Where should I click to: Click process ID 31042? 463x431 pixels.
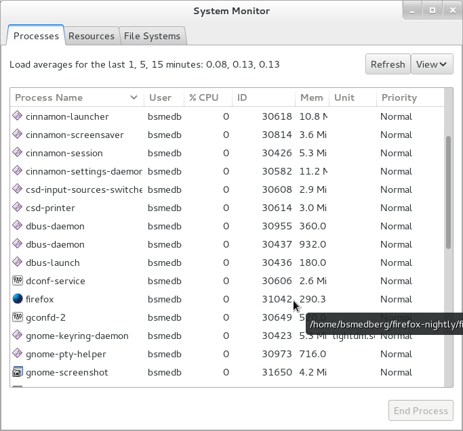point(277,299)
